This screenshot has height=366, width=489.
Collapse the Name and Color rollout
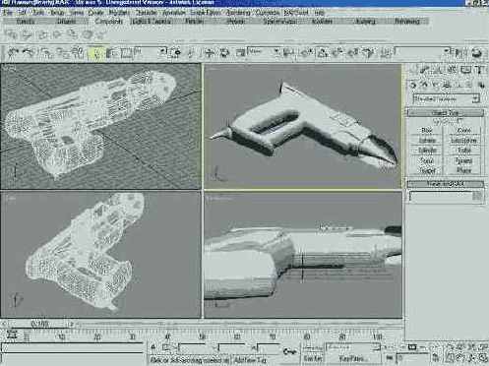coord(446,184)
